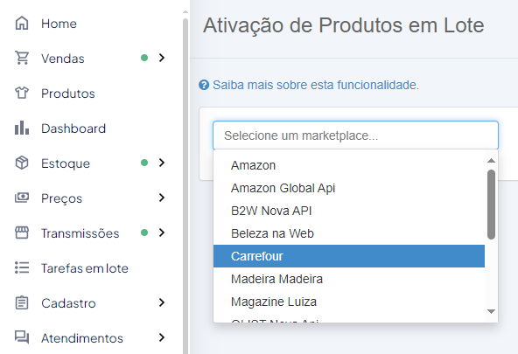The height and width of the screenshot is (354, 518).
Task: Open Dashboard via bar chart icon
Action: [x=22, y=128]
